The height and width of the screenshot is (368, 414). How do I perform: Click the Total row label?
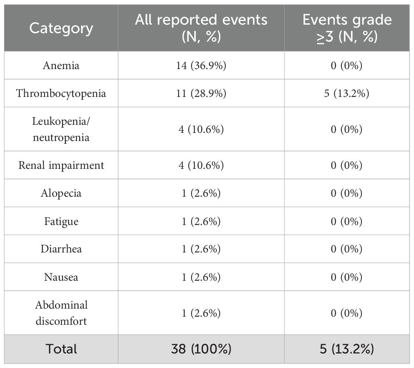coord(61,349)
